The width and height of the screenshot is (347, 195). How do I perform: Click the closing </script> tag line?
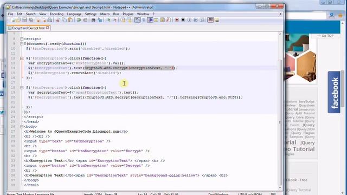34,117
